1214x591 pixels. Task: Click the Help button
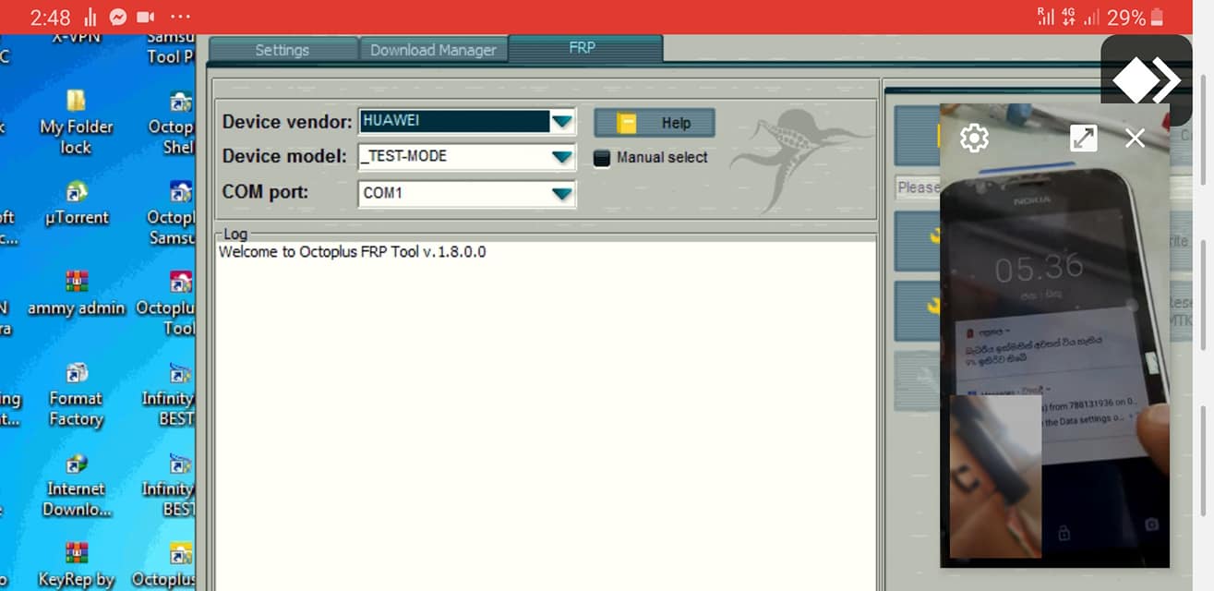[x=655, y=123]
